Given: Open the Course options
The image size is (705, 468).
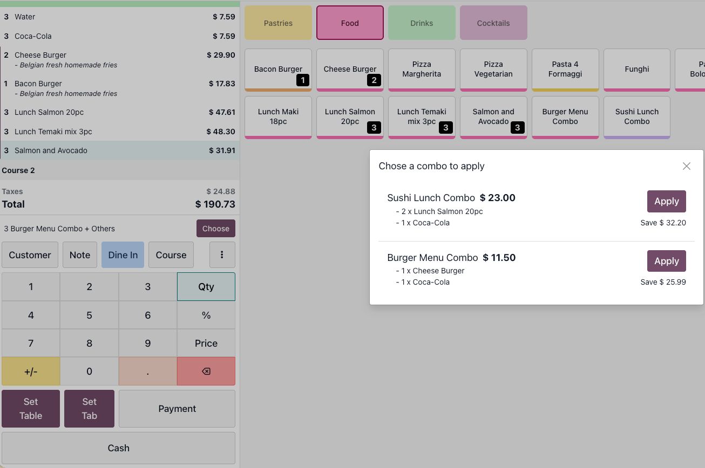Looking at the screenshot, I should [x=171, y=254].
